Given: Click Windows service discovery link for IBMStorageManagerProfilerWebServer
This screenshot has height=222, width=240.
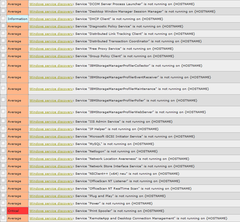Looking at the screenshot, I should point(51,112).
